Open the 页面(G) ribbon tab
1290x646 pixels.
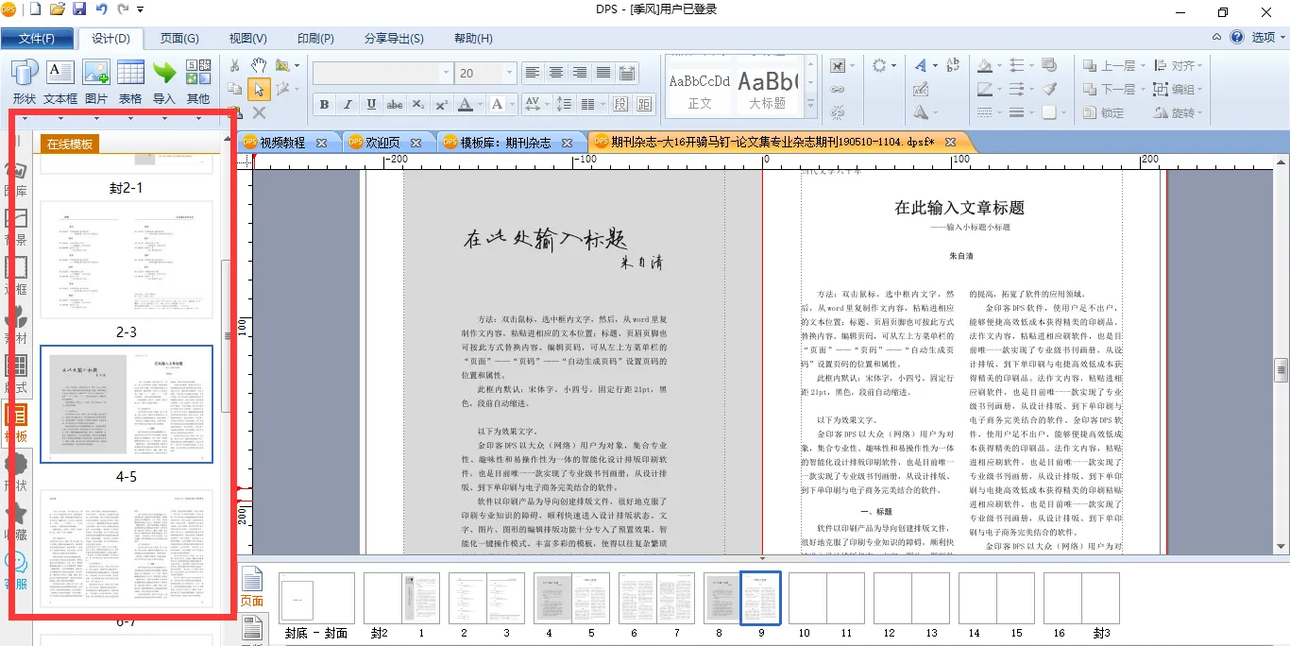pos(178,39)
